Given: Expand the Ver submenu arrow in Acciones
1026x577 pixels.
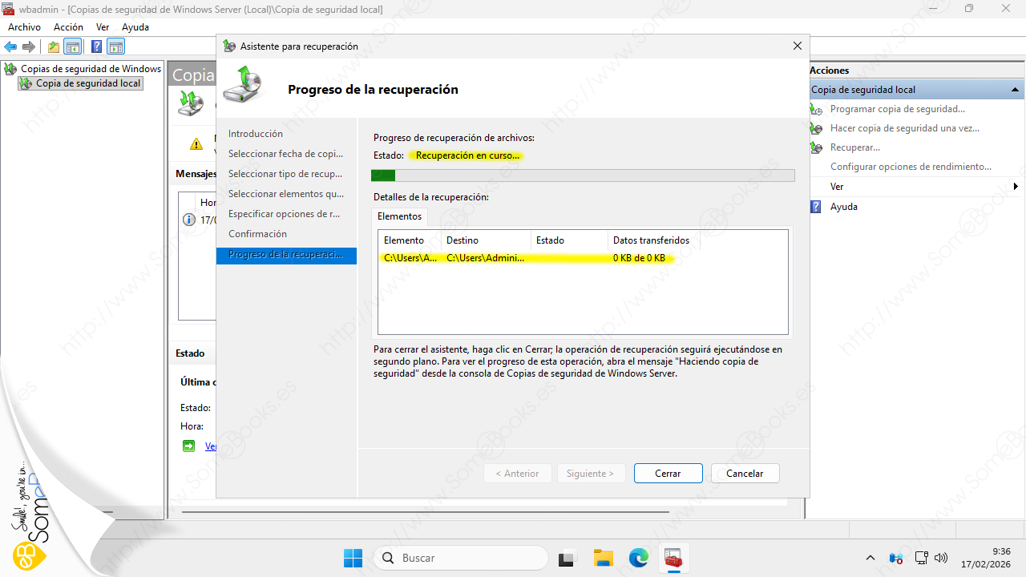Looking at the screenshot, I should tap(1016, 187).
